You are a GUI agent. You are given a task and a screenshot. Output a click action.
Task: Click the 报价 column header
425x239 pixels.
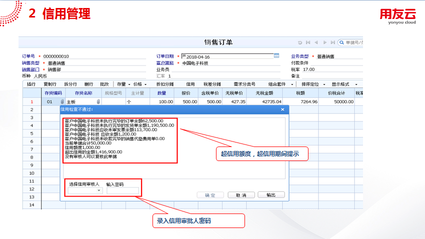click(x=186, y=93)
